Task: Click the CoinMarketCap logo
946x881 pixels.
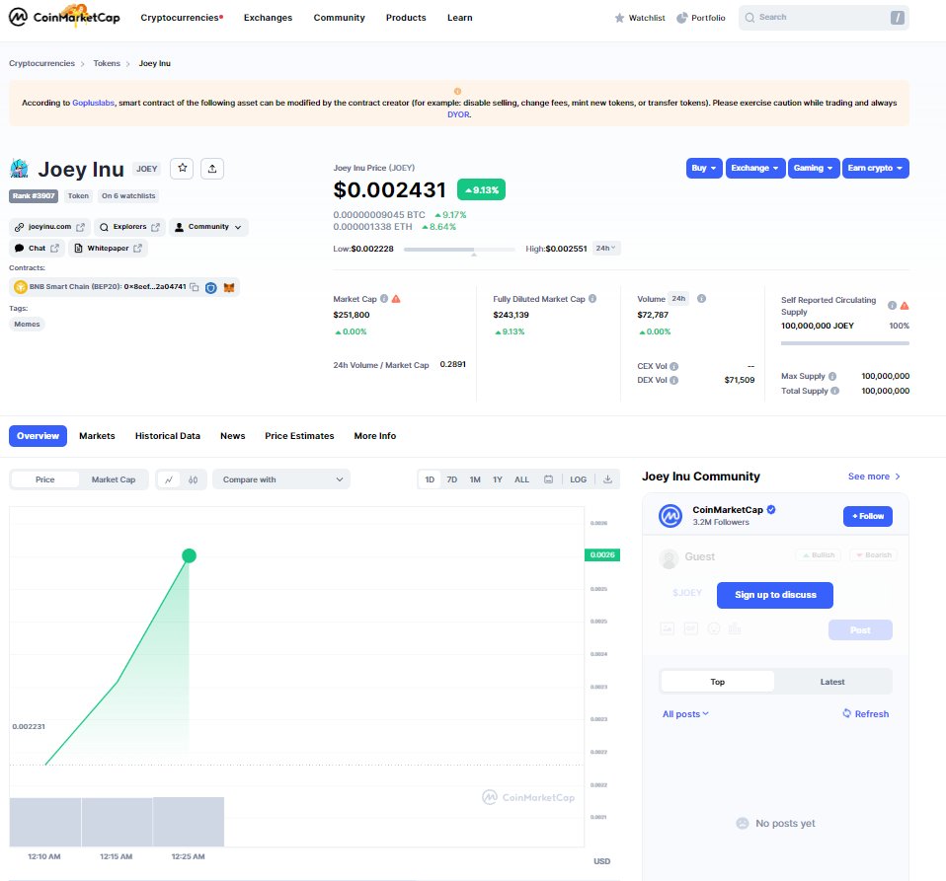Action: click(64, 17)
